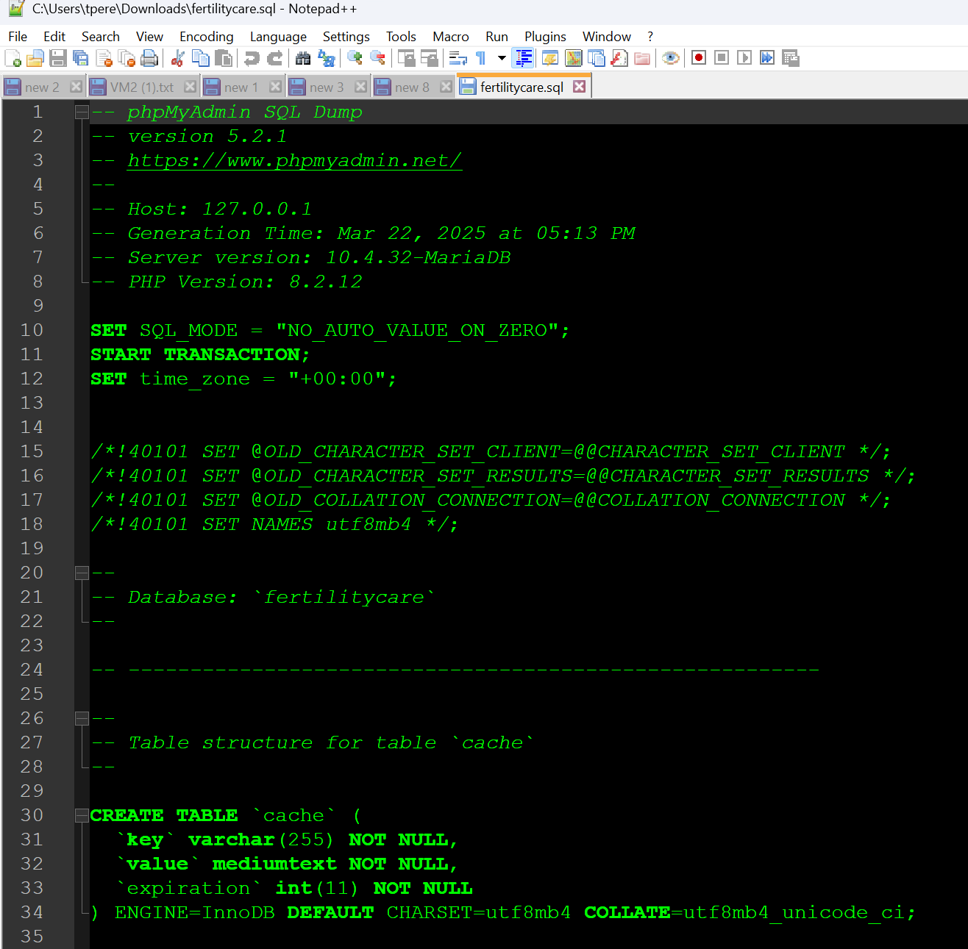Open the show-symbol dropdown arrow
Viewport: 968px width, 949px height.
[x=501, y=58]
